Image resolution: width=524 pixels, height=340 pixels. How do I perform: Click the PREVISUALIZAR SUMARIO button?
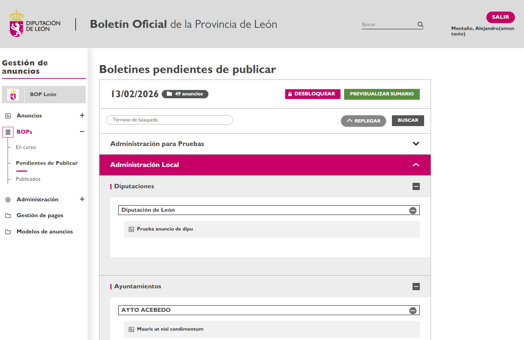point(382,94)
